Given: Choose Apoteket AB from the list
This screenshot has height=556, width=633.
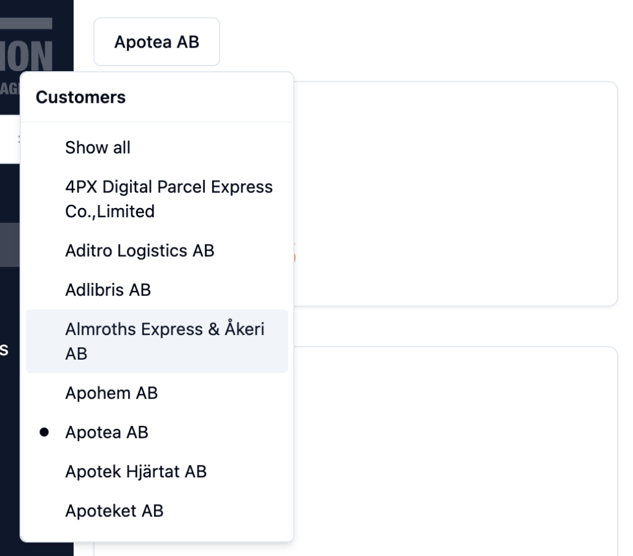Looking at the screenshot, I should click(x=114, y=511).
